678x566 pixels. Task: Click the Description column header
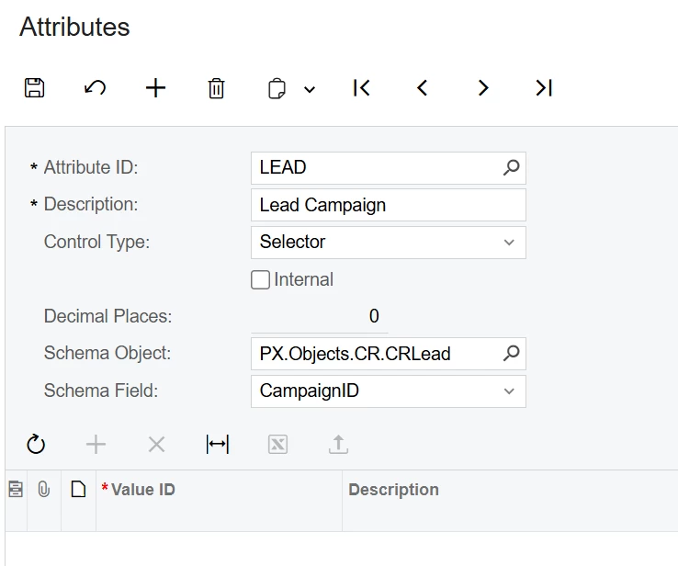pos(393,490)
